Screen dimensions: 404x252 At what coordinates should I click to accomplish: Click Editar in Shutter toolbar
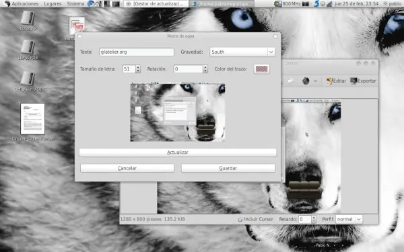[x=336, y=81]
